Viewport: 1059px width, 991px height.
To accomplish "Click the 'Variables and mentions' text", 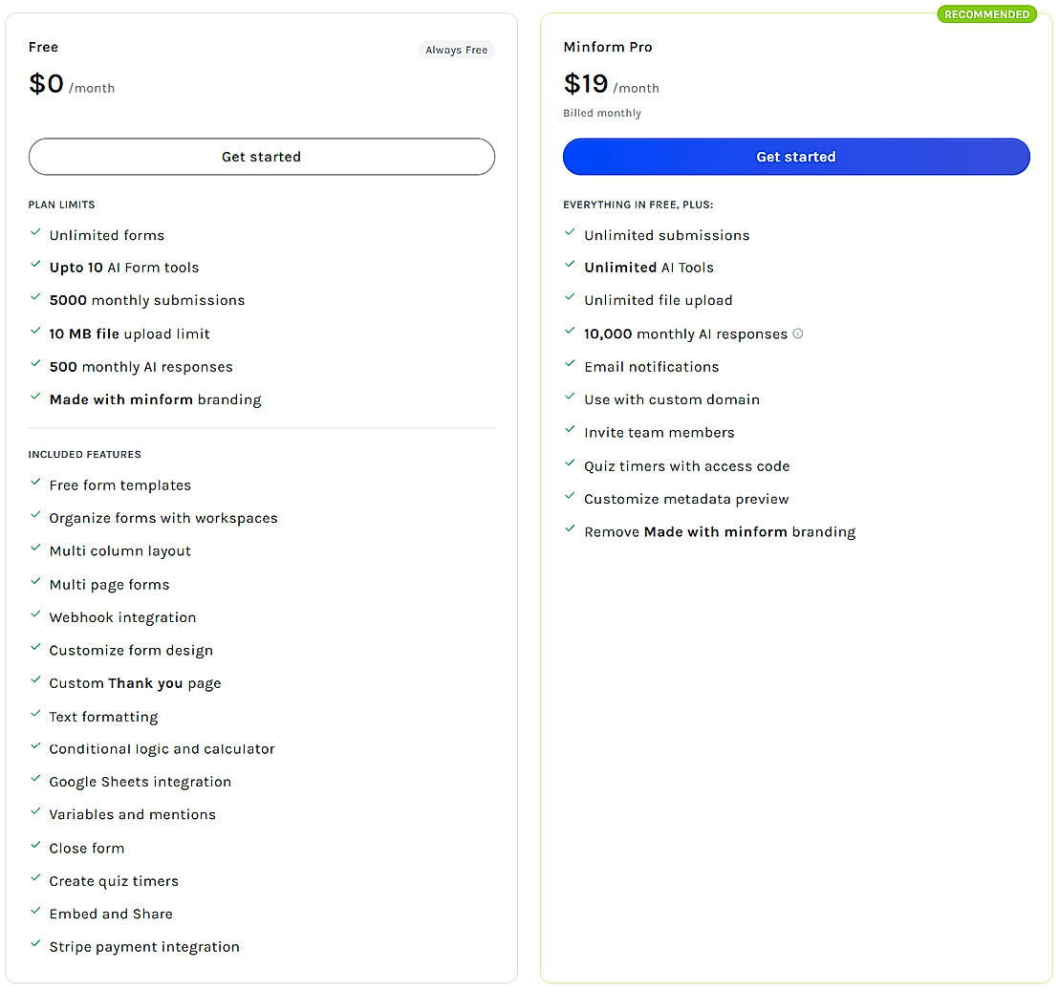I will (132, 815).
